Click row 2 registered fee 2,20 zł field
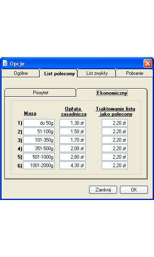This screenshot has height=257, width=154. 115,132
